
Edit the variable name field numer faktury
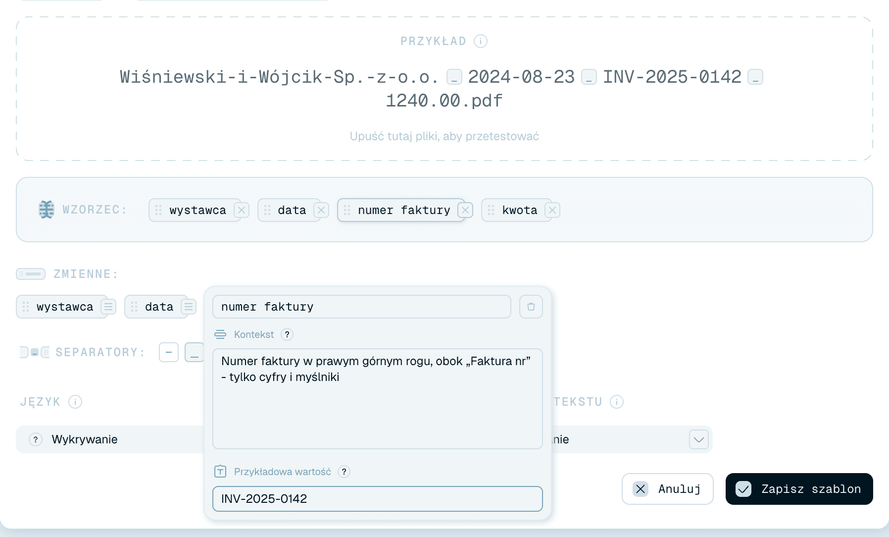coord(362,307)
